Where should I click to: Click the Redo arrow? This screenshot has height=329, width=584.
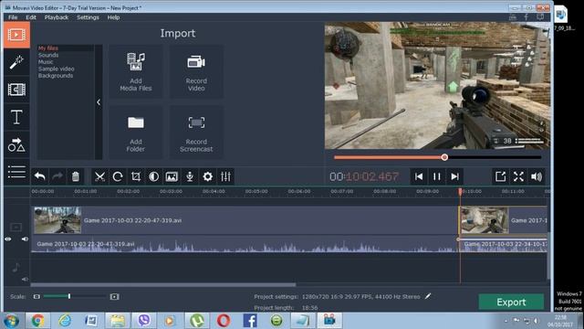click(57, 176)
